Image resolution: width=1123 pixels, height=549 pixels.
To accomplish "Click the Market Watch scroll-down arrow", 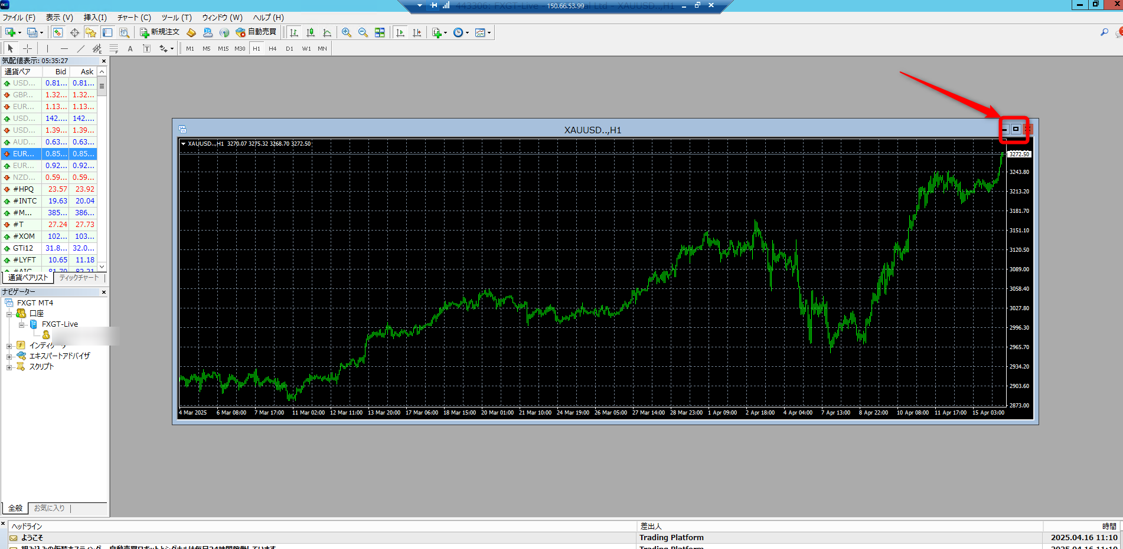I will tap(102, 267).
